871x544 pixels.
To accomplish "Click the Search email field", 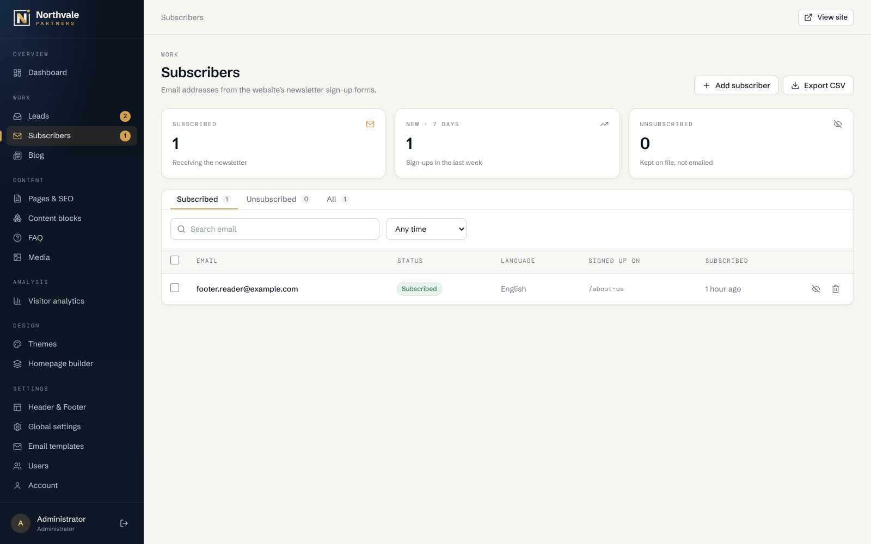I will (x=275, y=229).
